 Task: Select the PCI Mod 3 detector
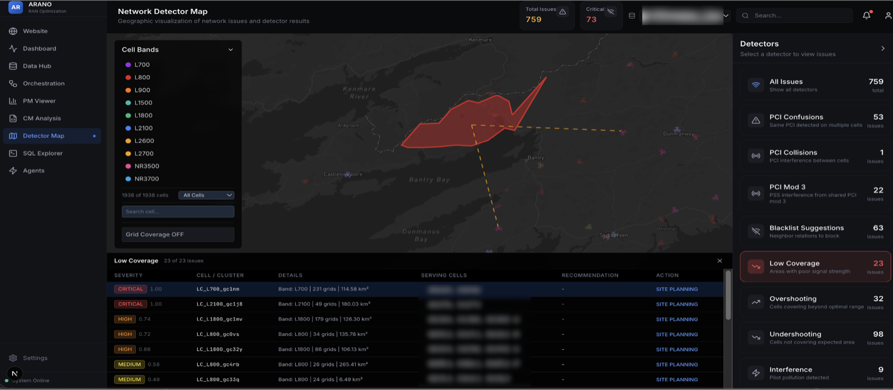tap(815, 193)
